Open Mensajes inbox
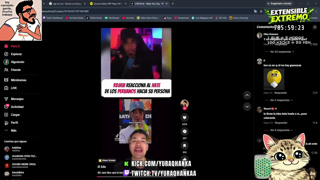 (14, 99)
